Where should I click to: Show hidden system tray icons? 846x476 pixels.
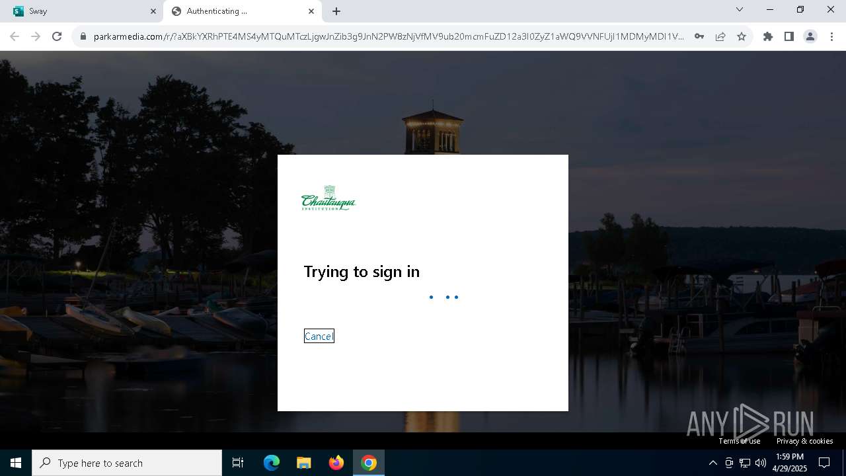click(712, 463)
